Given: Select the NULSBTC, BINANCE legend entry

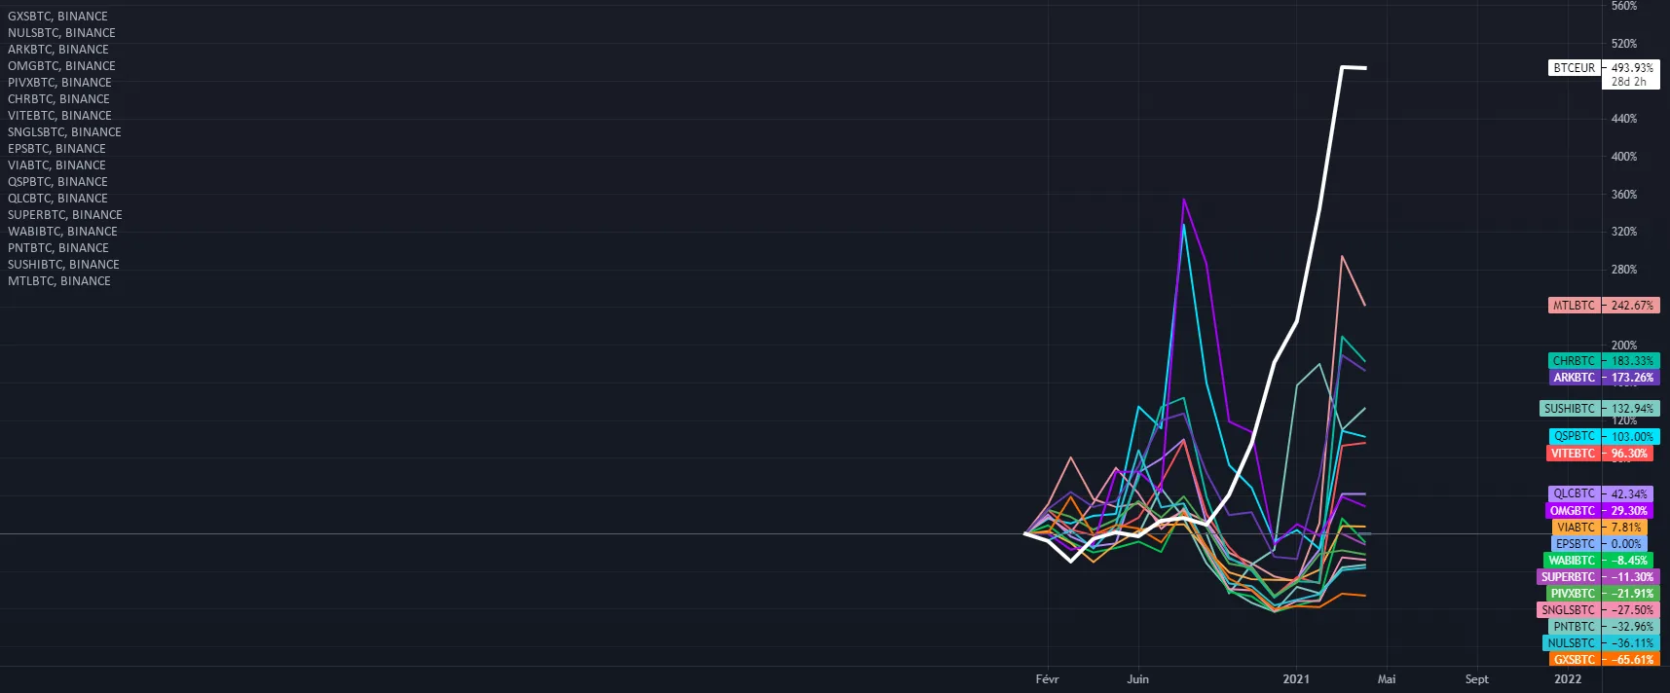Looking at the screenshot, I should [x=61, y=33].
